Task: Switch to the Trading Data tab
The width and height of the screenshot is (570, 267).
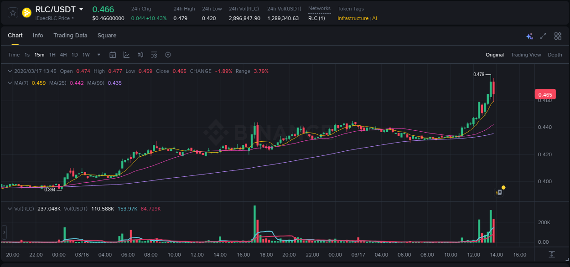Action: point(70,36)
